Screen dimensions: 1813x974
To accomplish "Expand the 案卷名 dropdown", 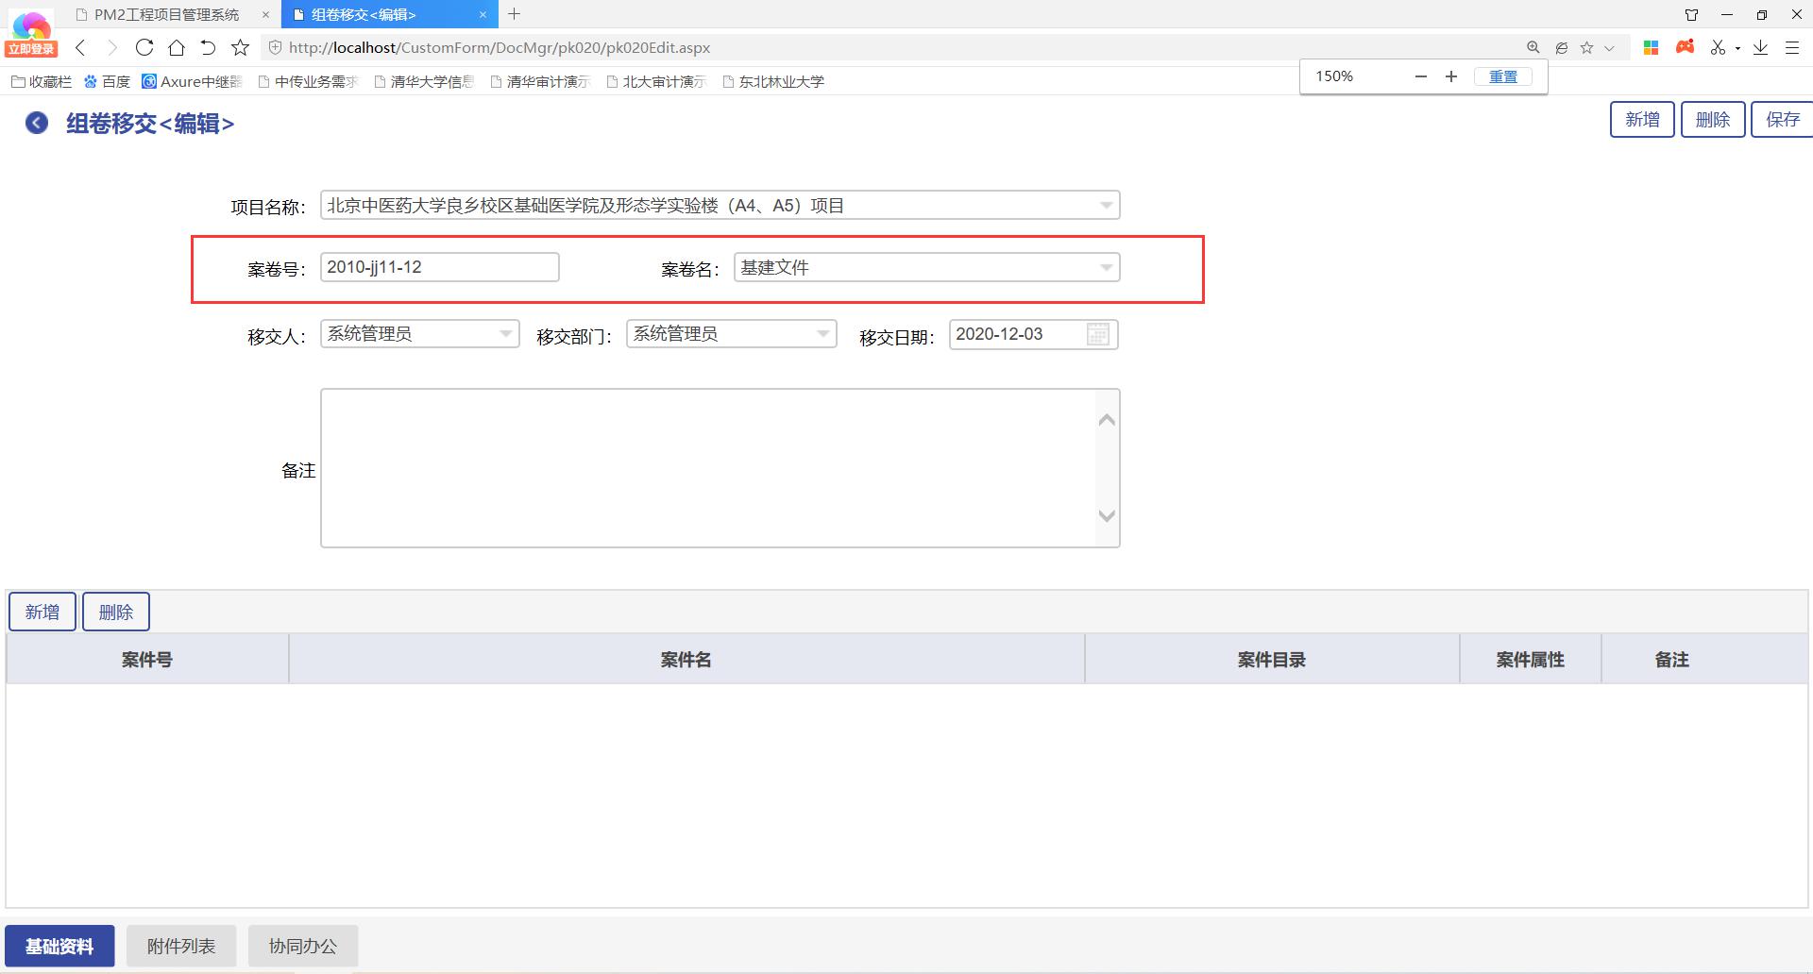I will pos(1106,267).
